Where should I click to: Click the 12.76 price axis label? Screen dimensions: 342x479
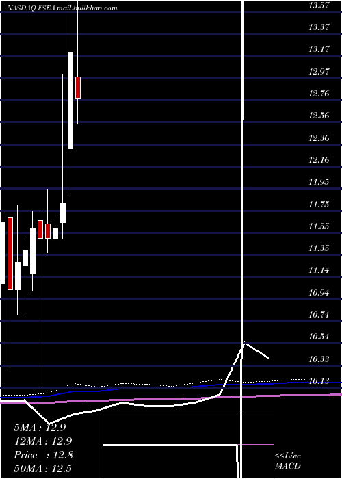tap(319, 94)
